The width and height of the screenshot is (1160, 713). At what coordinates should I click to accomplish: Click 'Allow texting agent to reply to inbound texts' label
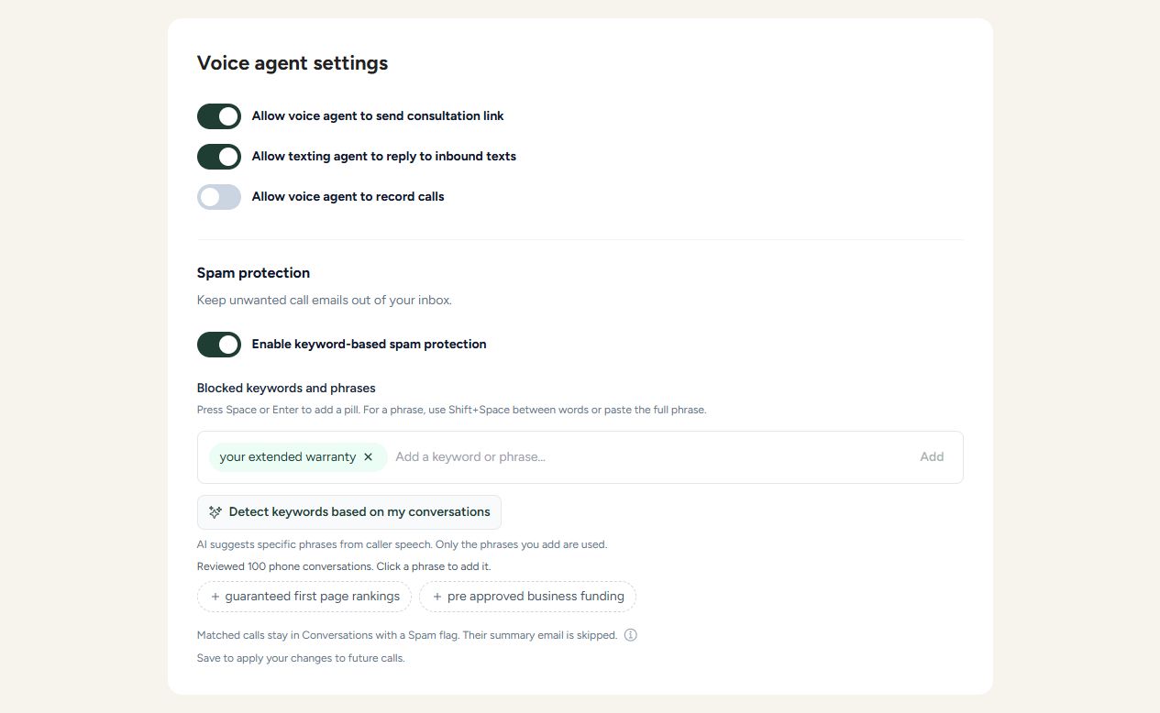pos(384,157)
